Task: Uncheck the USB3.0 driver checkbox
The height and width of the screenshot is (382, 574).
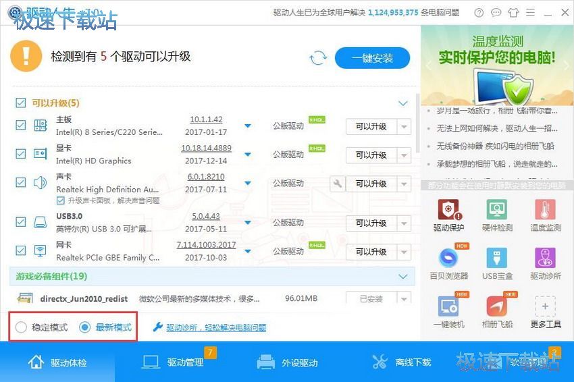Action: [x=21, y=222]
